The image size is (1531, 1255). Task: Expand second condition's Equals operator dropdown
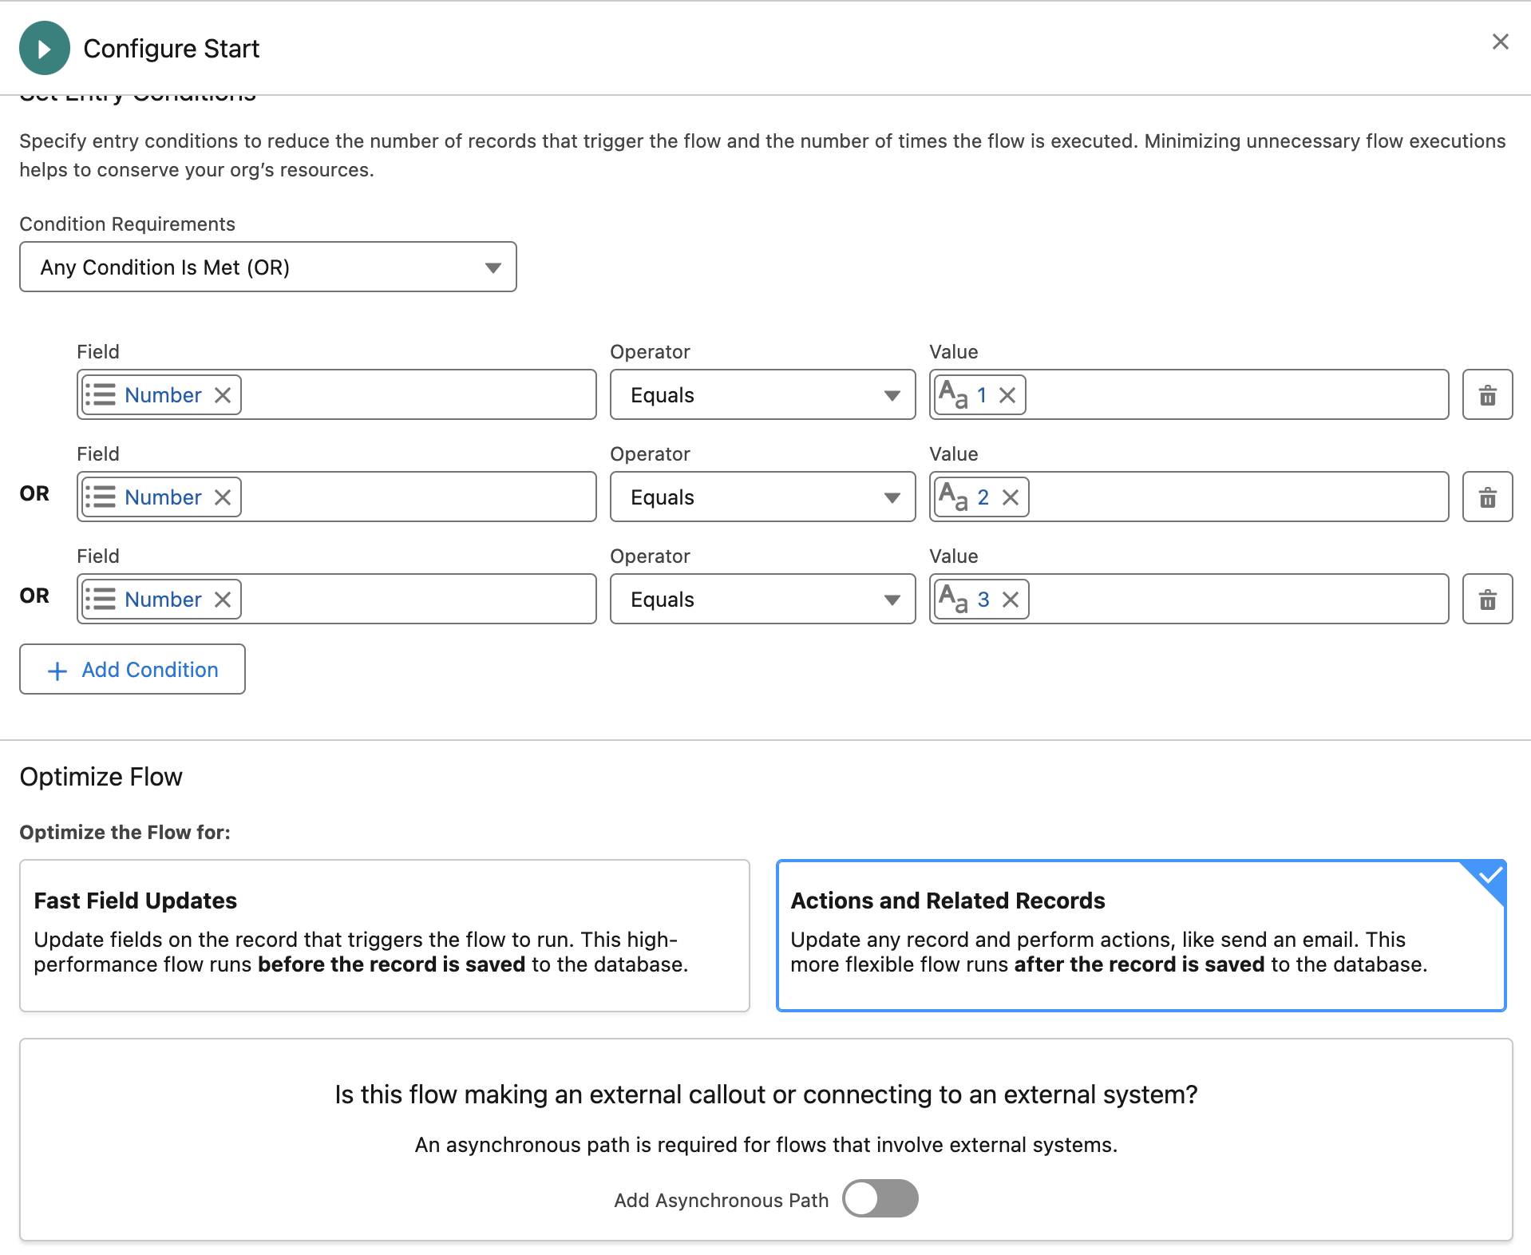pyautogui.click(x=762, y=497)
